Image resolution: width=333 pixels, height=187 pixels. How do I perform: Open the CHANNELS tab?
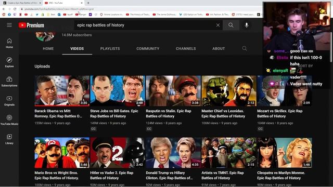click(x=186, y=48)
